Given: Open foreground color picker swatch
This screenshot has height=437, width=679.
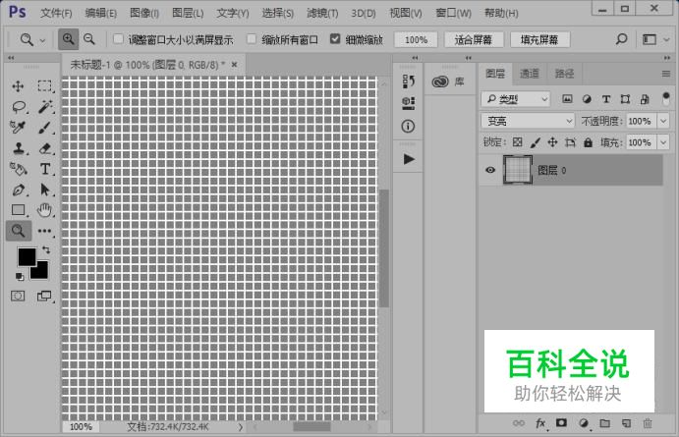Looking at the screenshot, I should coord(27,256).
